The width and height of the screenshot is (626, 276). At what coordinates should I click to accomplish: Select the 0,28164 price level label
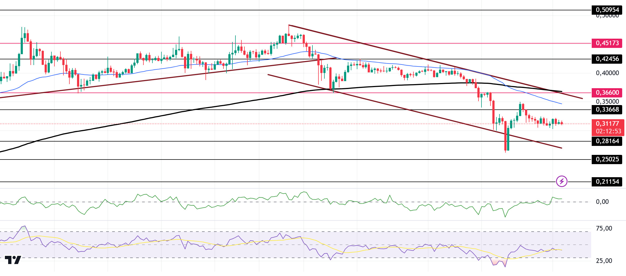pos(607,141)
